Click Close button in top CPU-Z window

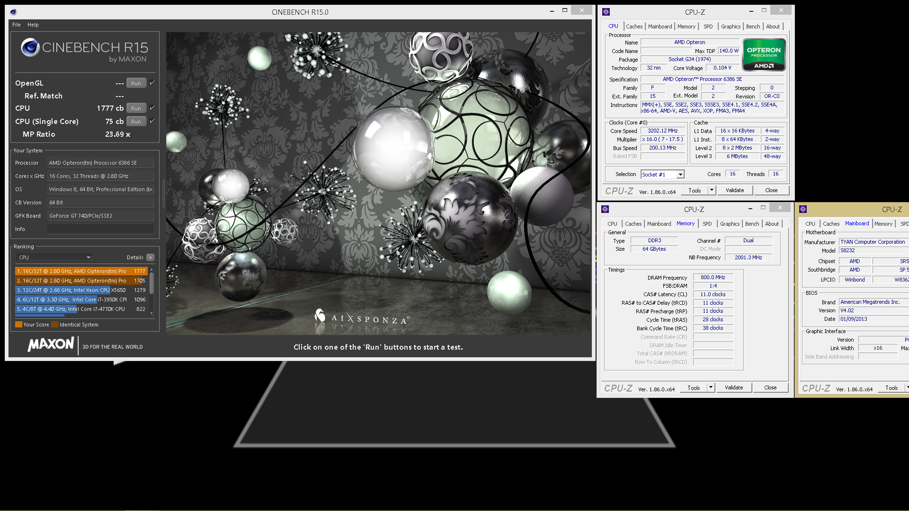click(771, 190)
